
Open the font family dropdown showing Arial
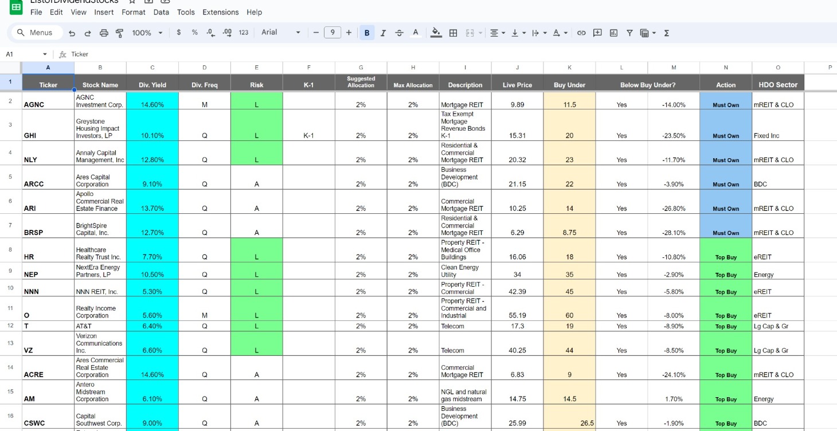click(x=278, y=33)
